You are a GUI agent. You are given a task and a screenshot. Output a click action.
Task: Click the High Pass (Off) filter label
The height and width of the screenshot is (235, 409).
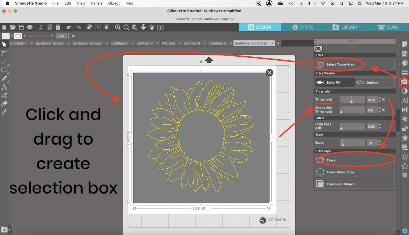click(x=323, y=125)
